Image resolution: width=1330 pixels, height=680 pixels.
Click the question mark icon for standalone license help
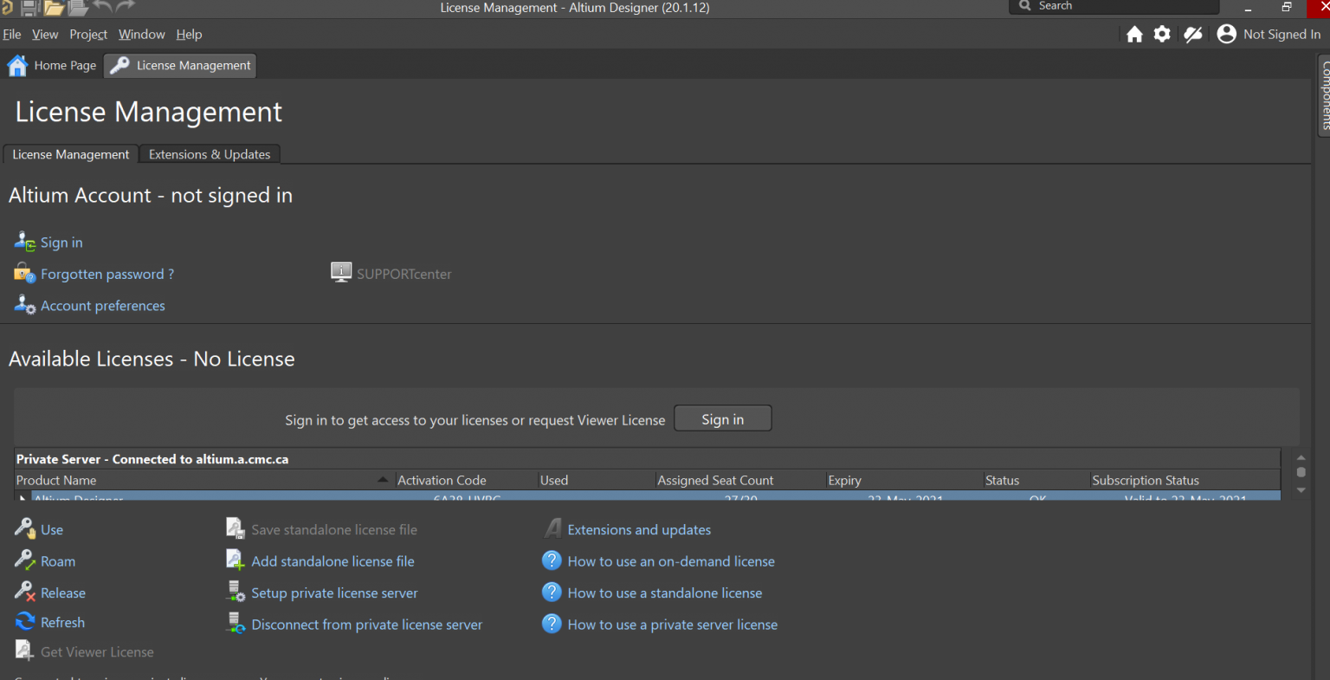click(552, 592)
